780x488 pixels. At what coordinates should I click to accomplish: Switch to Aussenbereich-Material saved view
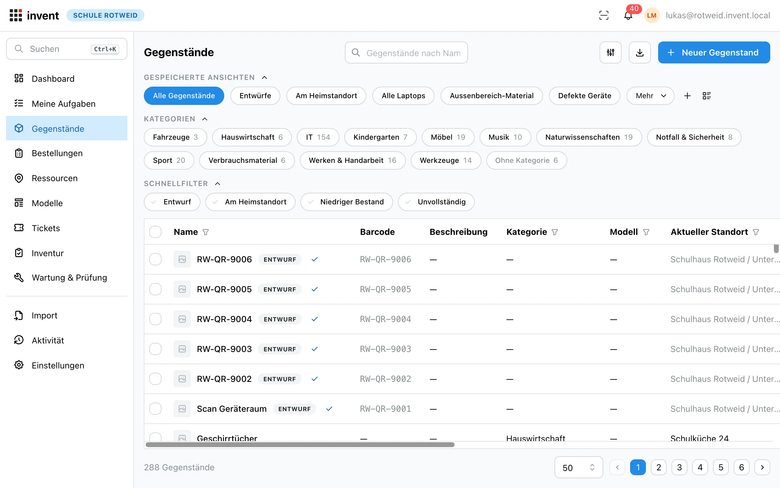point(491,96)
